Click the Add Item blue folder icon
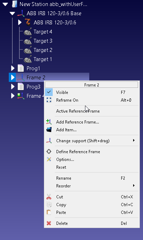 (x=49, y=130)
